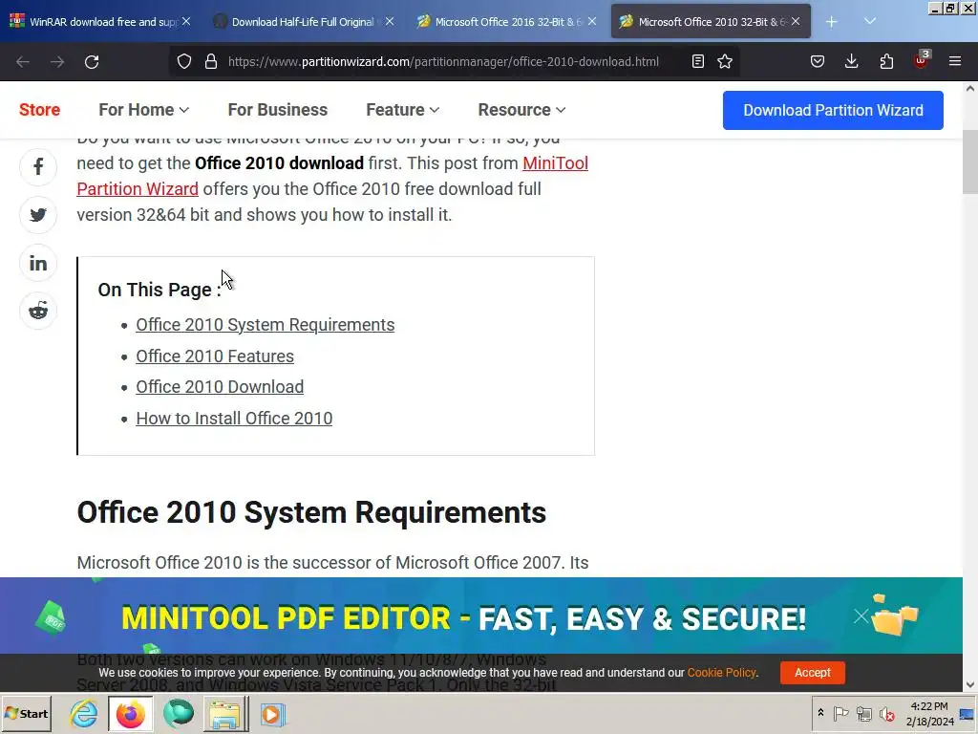Launch Internet Explorer from taskbar
The width and height of the screenshot is (978, 734).
click(84, 714)
